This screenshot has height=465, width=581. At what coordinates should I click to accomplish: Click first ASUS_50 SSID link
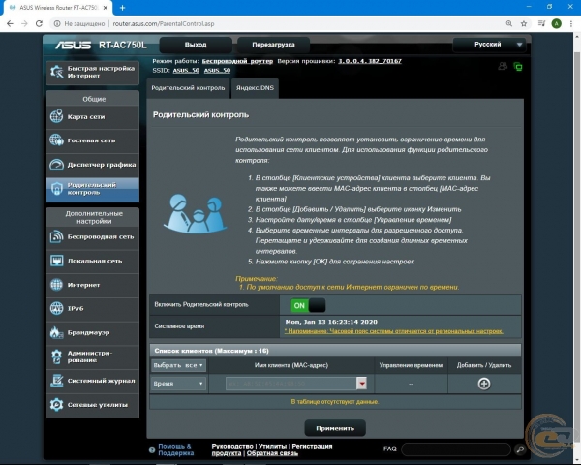coord(186,71)
